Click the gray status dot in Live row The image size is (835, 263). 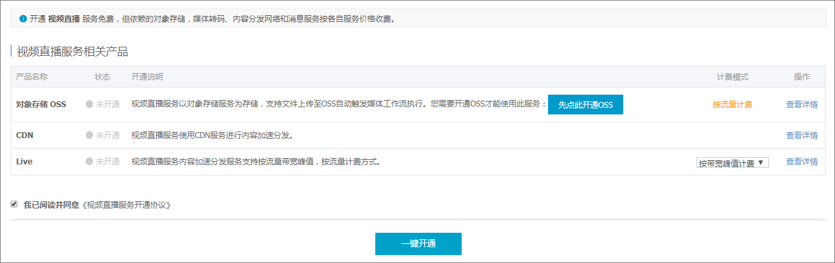coord(89,162)
